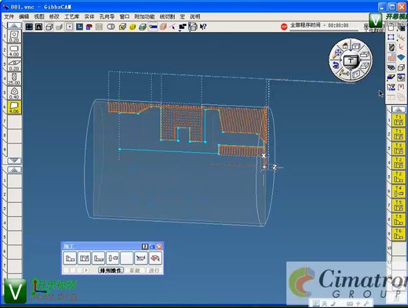The image size is (408, 308).
Task: Choose the turning contour process in 加工 dialog
Action: [x=69, y=258]
